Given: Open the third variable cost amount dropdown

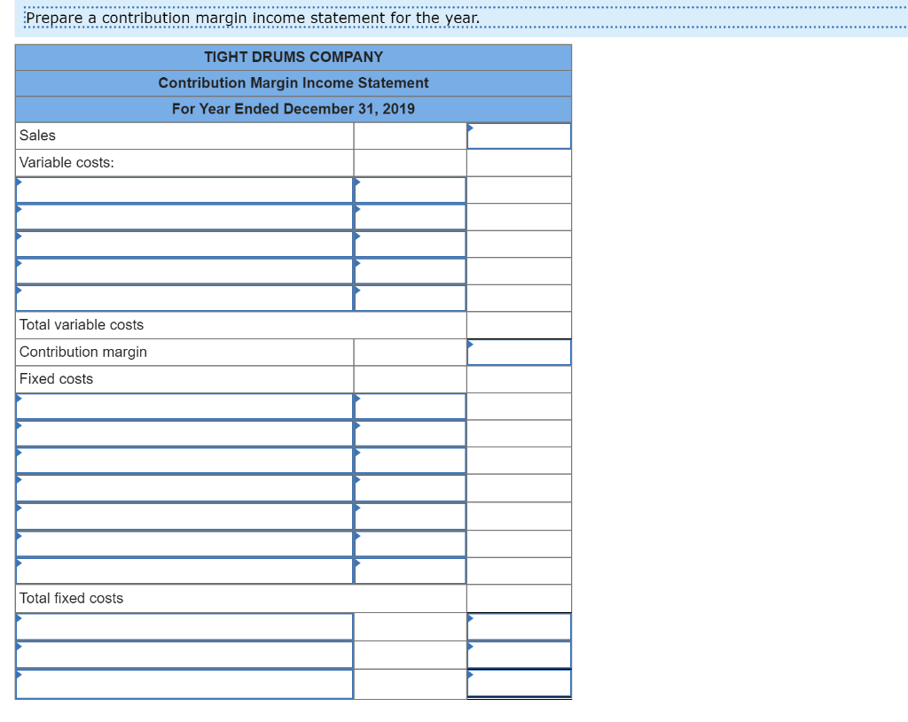Looking at the screenshot, I should 410,244.
